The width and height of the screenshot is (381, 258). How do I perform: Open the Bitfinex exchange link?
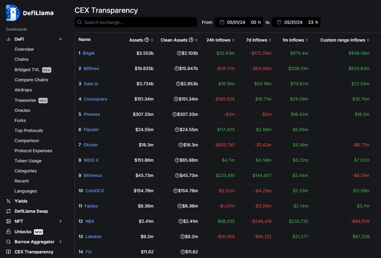[91, 68]
